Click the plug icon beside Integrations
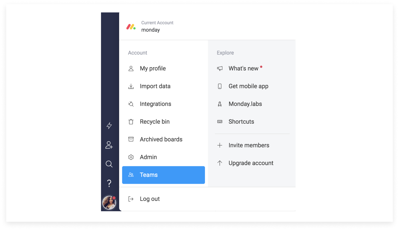This screenshot has height=230, width=399. click(x=131, y=104)
